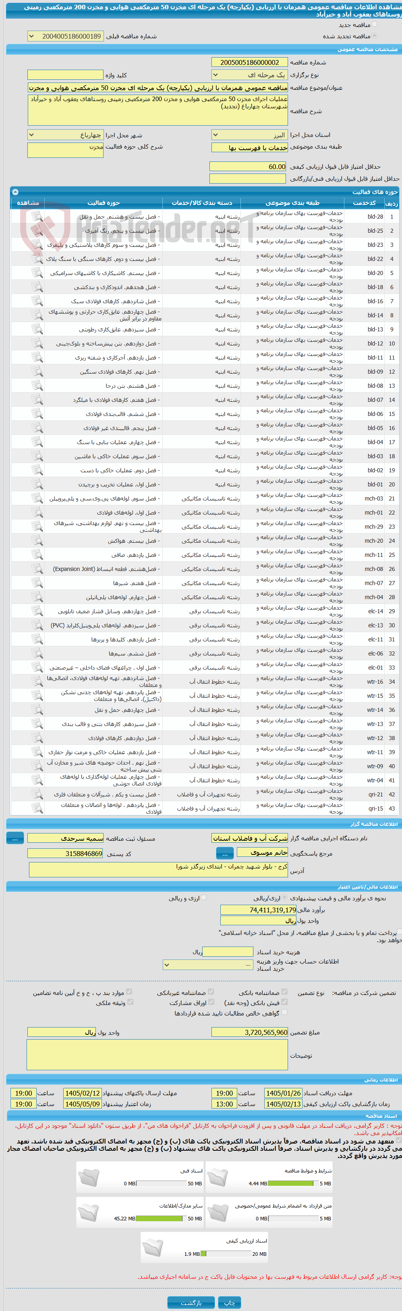Viewport: 402px width, 1311px height.
Task: Collapse the حوزه های فعالیت section
Action: click(15, 192)
